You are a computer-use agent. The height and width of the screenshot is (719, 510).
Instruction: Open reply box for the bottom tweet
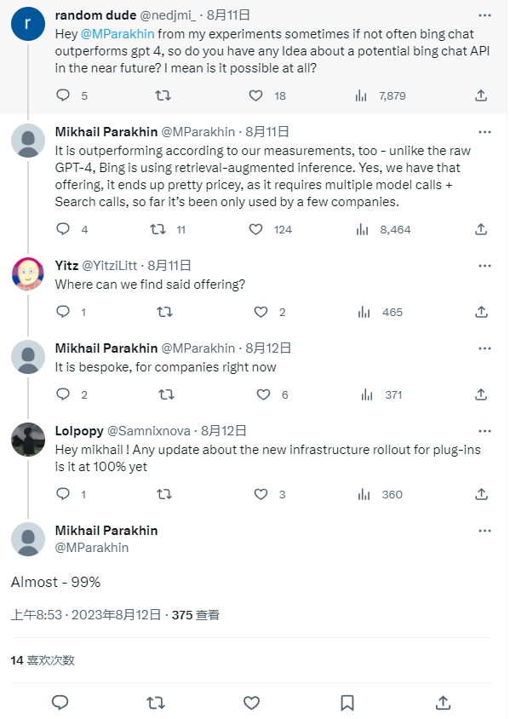click(x=59, y=703)
